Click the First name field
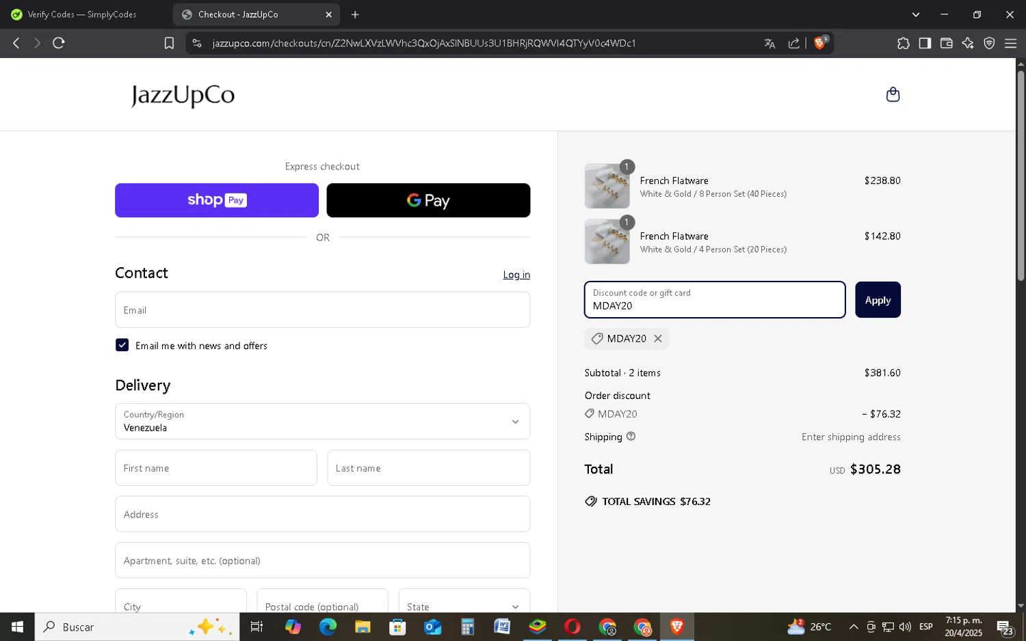The height and width of the screenshot is (641, 1026). (x=216, y=467)
